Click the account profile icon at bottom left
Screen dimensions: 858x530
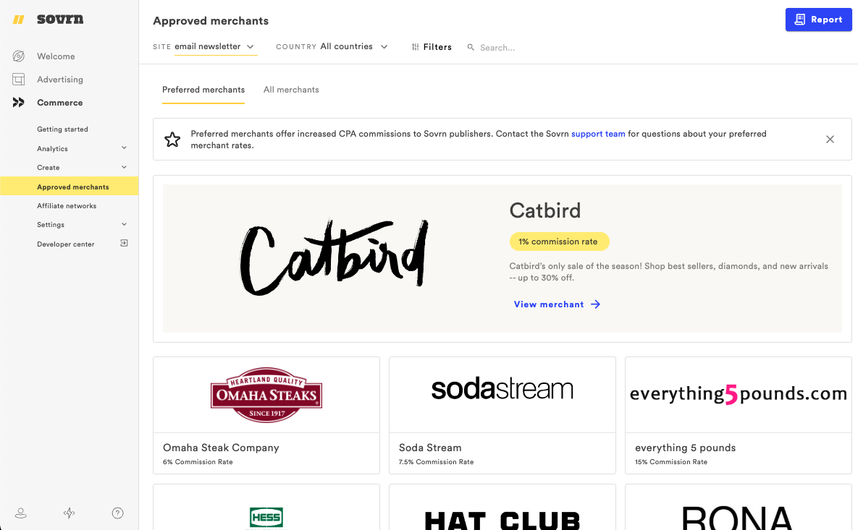tap(20, 513)
